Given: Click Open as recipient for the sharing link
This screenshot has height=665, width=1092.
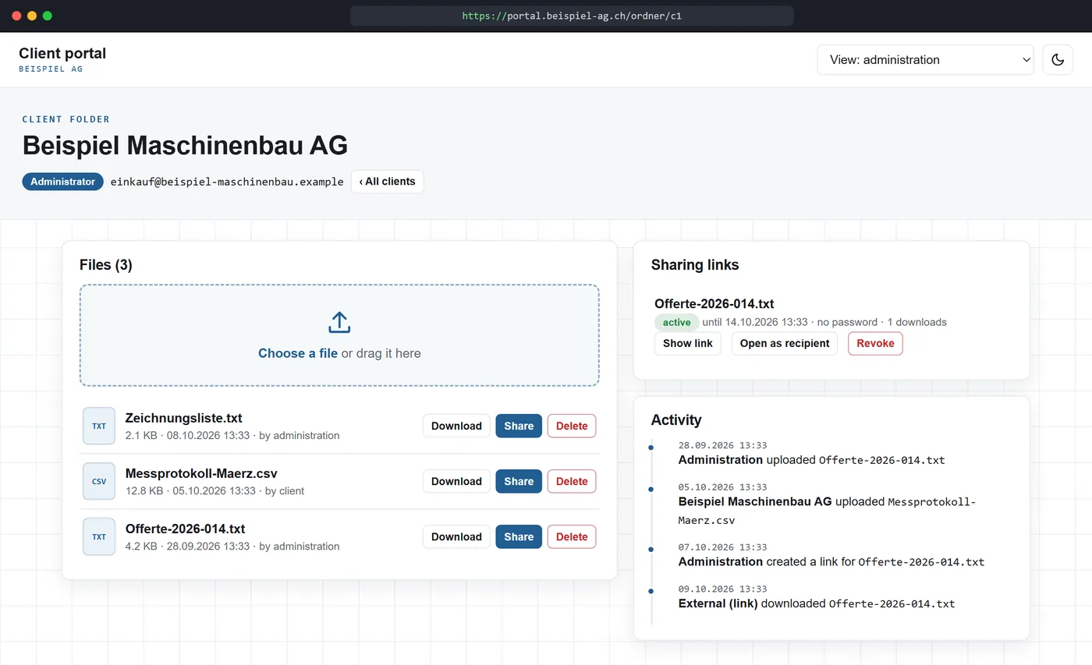Looking at the screenshot, I should tap(785, 343).
